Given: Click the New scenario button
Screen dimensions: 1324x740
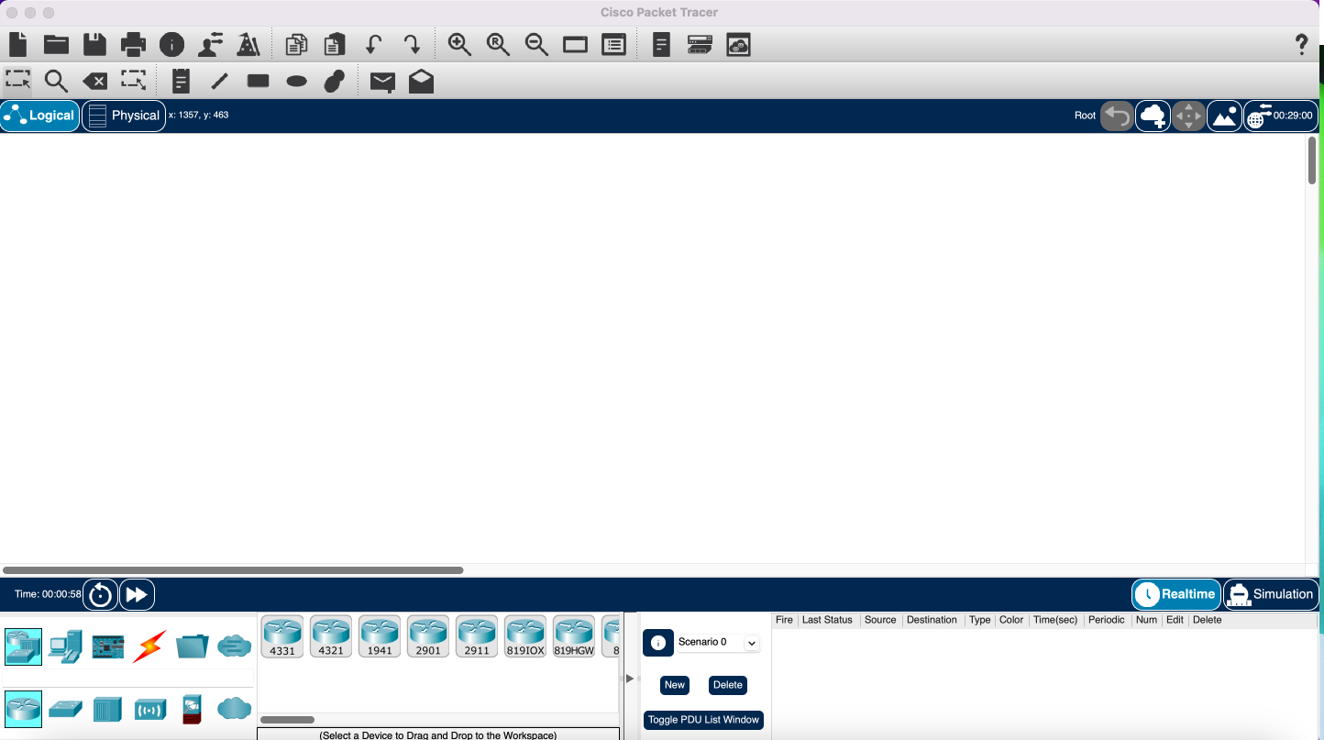Looking at the screenshot, I should click(675, 685).
